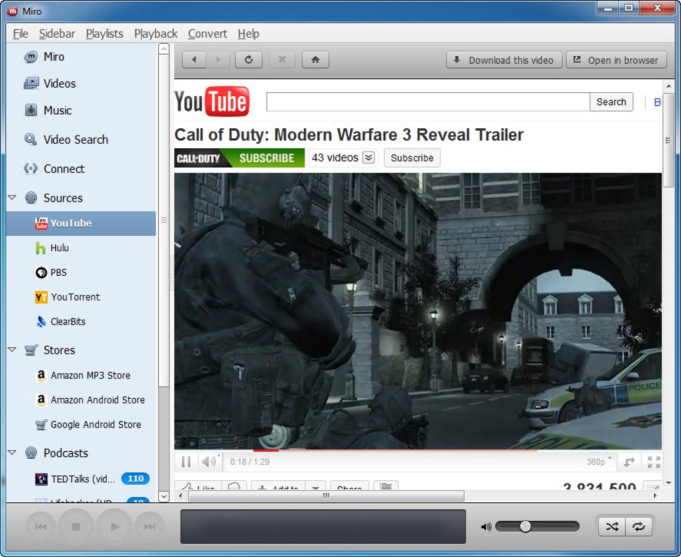Click the gray Subscribe button
This screenshot has height=557, width=681.
412,158
